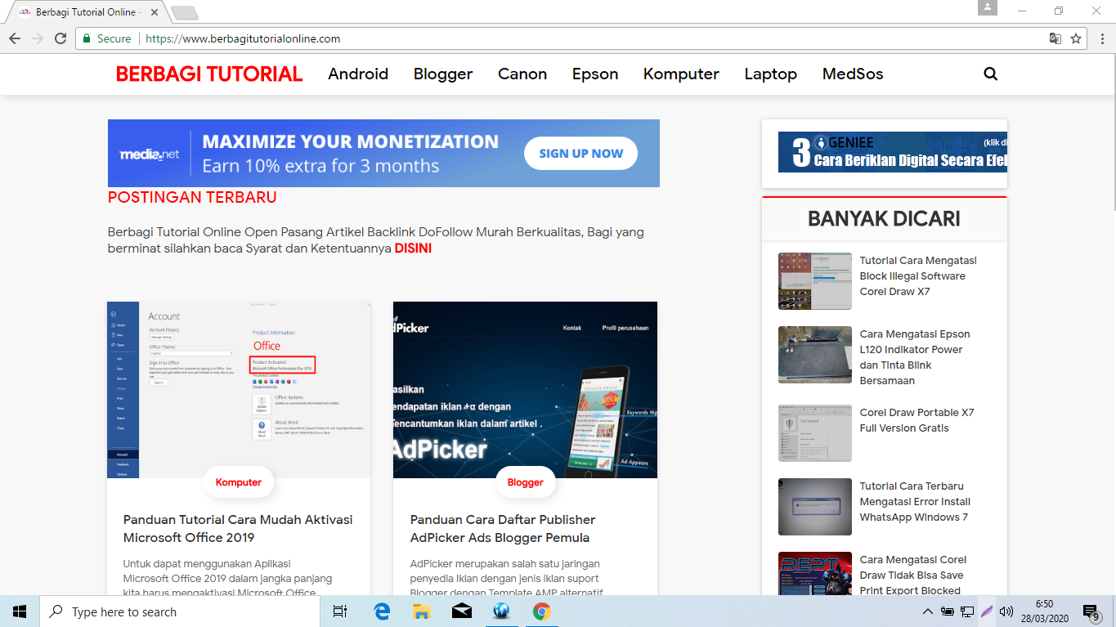This screenshot has height=627, width=1116.
Task: Close the Berbagi Tutorial Online tab
Action: tap(155, 13)
